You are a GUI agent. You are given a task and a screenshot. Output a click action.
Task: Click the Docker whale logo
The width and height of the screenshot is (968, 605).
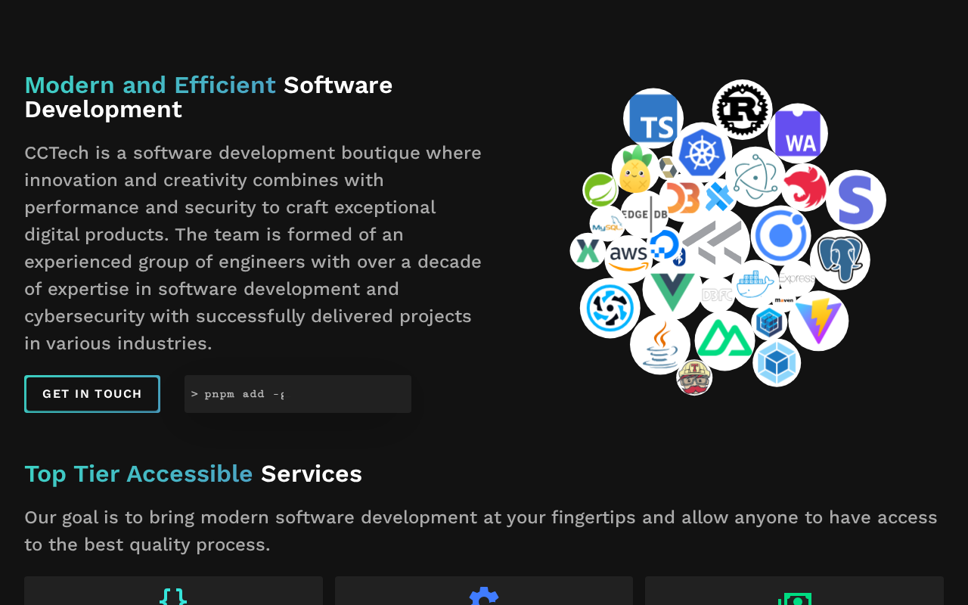[x=755, y=284]
